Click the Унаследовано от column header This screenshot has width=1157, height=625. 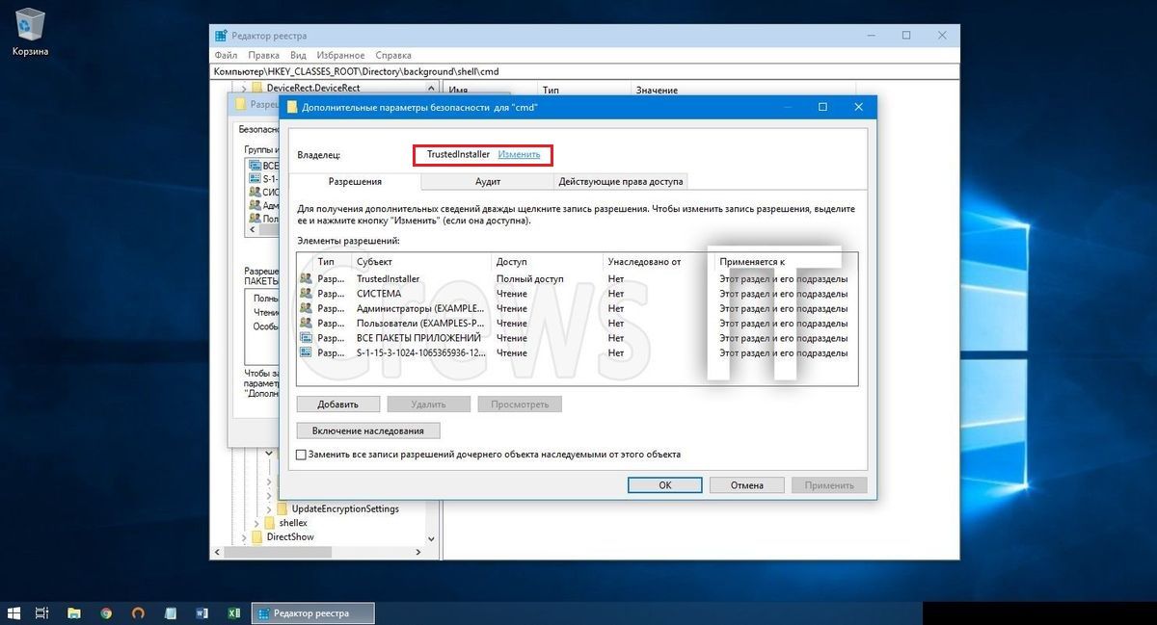click(659, 261)
